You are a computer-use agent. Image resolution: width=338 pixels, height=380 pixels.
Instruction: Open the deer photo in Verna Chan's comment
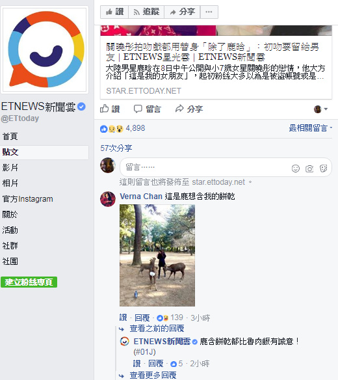(x=157, y=256)
